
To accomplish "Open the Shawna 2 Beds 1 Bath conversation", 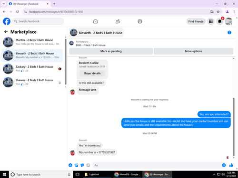I will [32, 82].
